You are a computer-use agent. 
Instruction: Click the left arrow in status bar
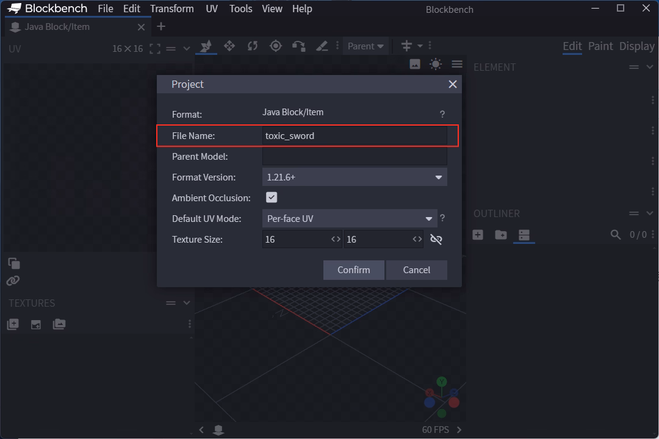(x=202, y=430)
